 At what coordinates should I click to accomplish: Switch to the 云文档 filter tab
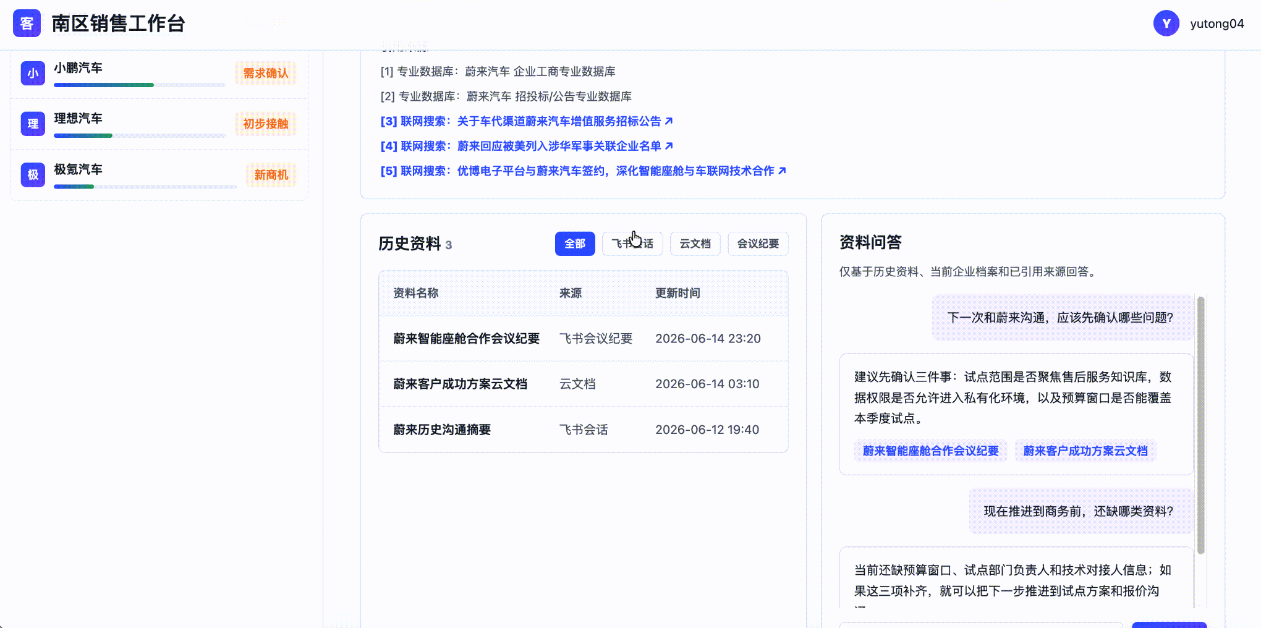[x=695, y=244]
